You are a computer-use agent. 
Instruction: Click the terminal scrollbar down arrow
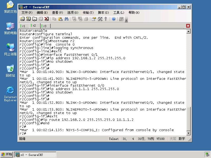[x=188, y=133]
